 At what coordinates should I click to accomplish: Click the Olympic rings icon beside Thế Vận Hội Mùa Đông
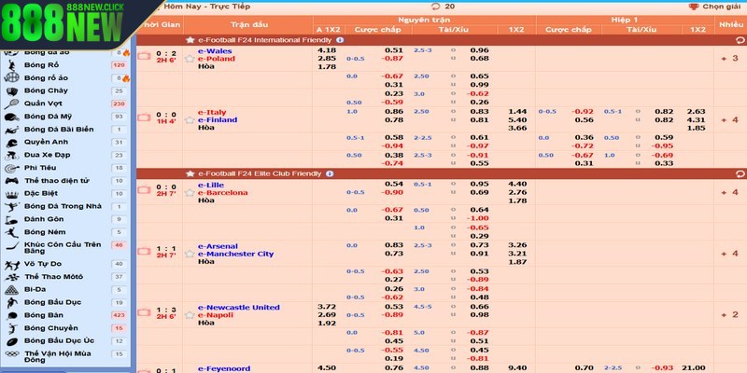[11, 354]
